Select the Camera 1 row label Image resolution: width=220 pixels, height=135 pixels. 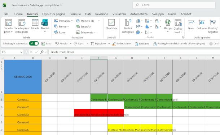pyautogui.click(x=23, y=97)
